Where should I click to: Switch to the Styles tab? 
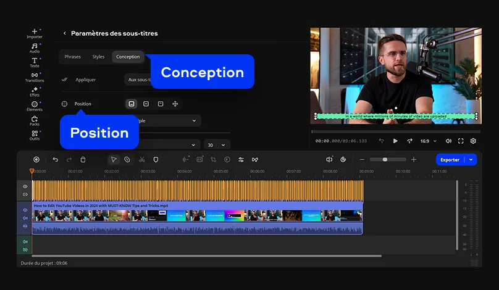click(x=98, y=57)
